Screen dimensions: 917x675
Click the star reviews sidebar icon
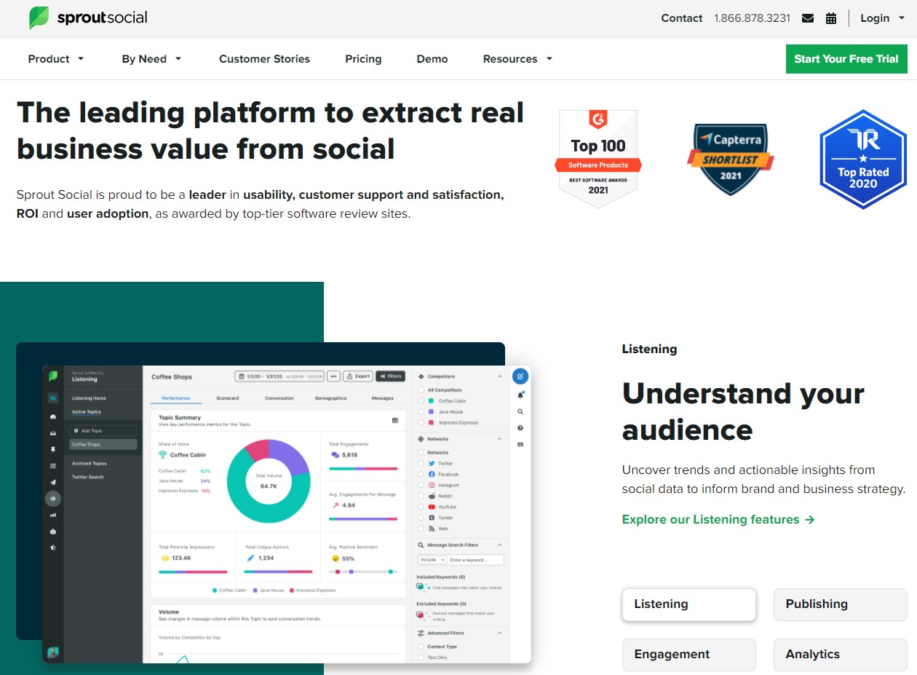pos(52,548)
